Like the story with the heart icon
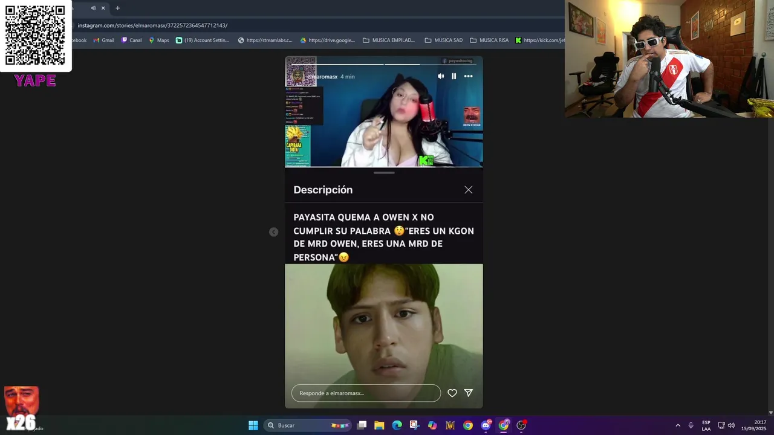The height and width of the screenshot is (435, 774). click(x=452, y=393)
